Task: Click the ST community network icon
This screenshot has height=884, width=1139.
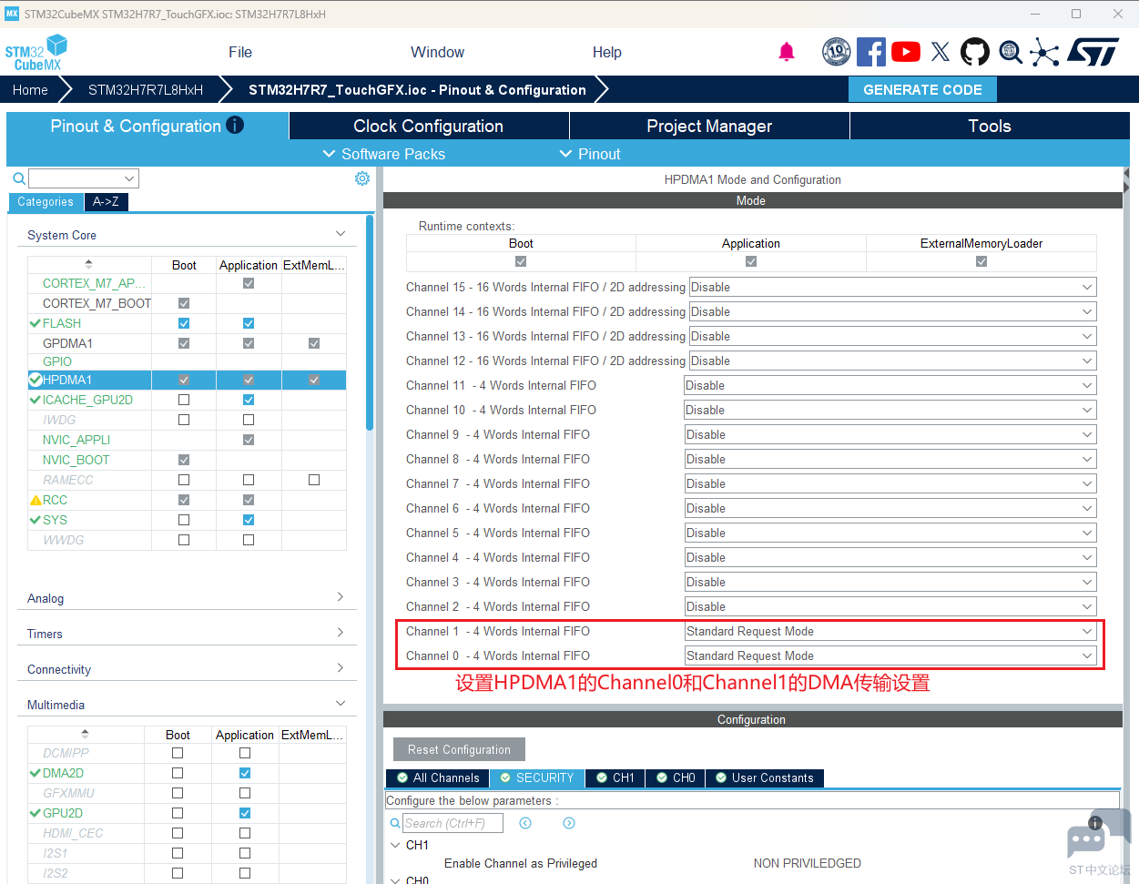Action: 1044,52
